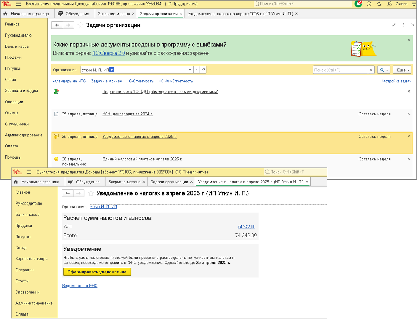Open Единый налоговый платеж в апреле 2025 task

tap(142, 159)
